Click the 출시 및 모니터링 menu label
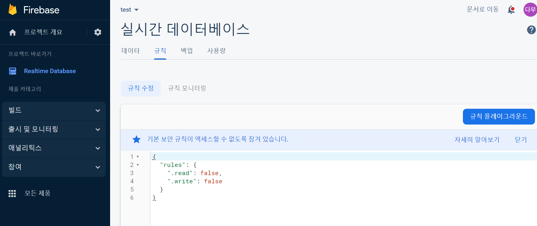 [x=33, y=129]
